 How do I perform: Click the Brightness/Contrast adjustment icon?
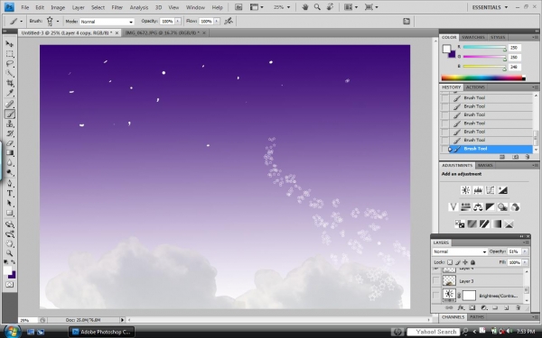click(465, 190)
